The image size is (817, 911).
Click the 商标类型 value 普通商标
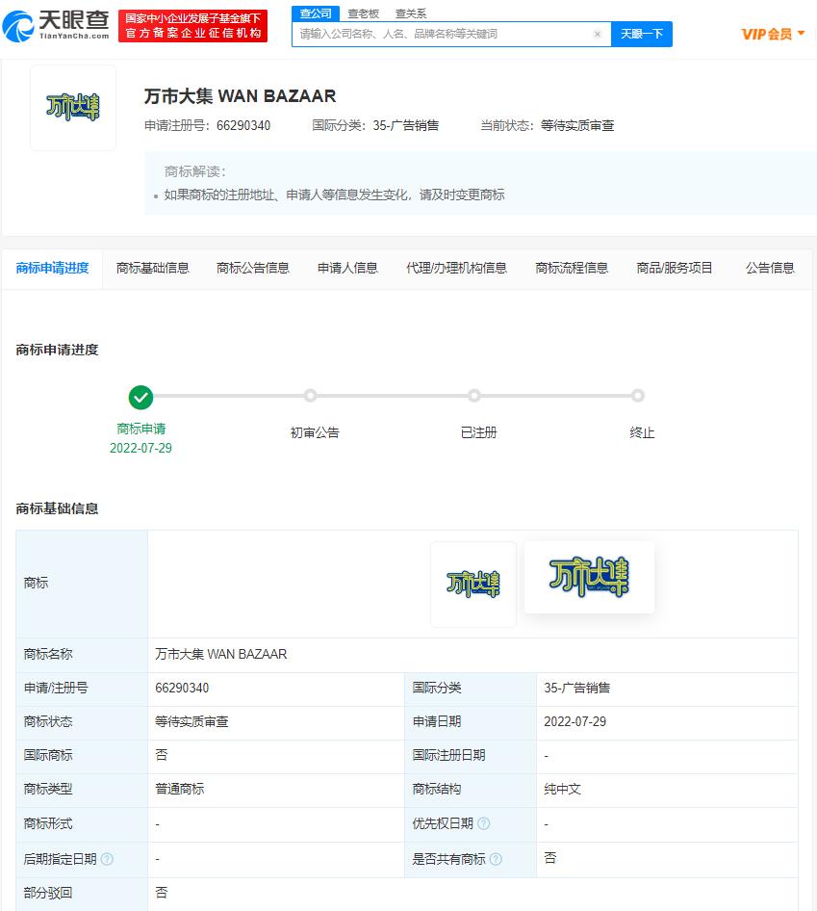pyautogui.click(x=179, y=789)
